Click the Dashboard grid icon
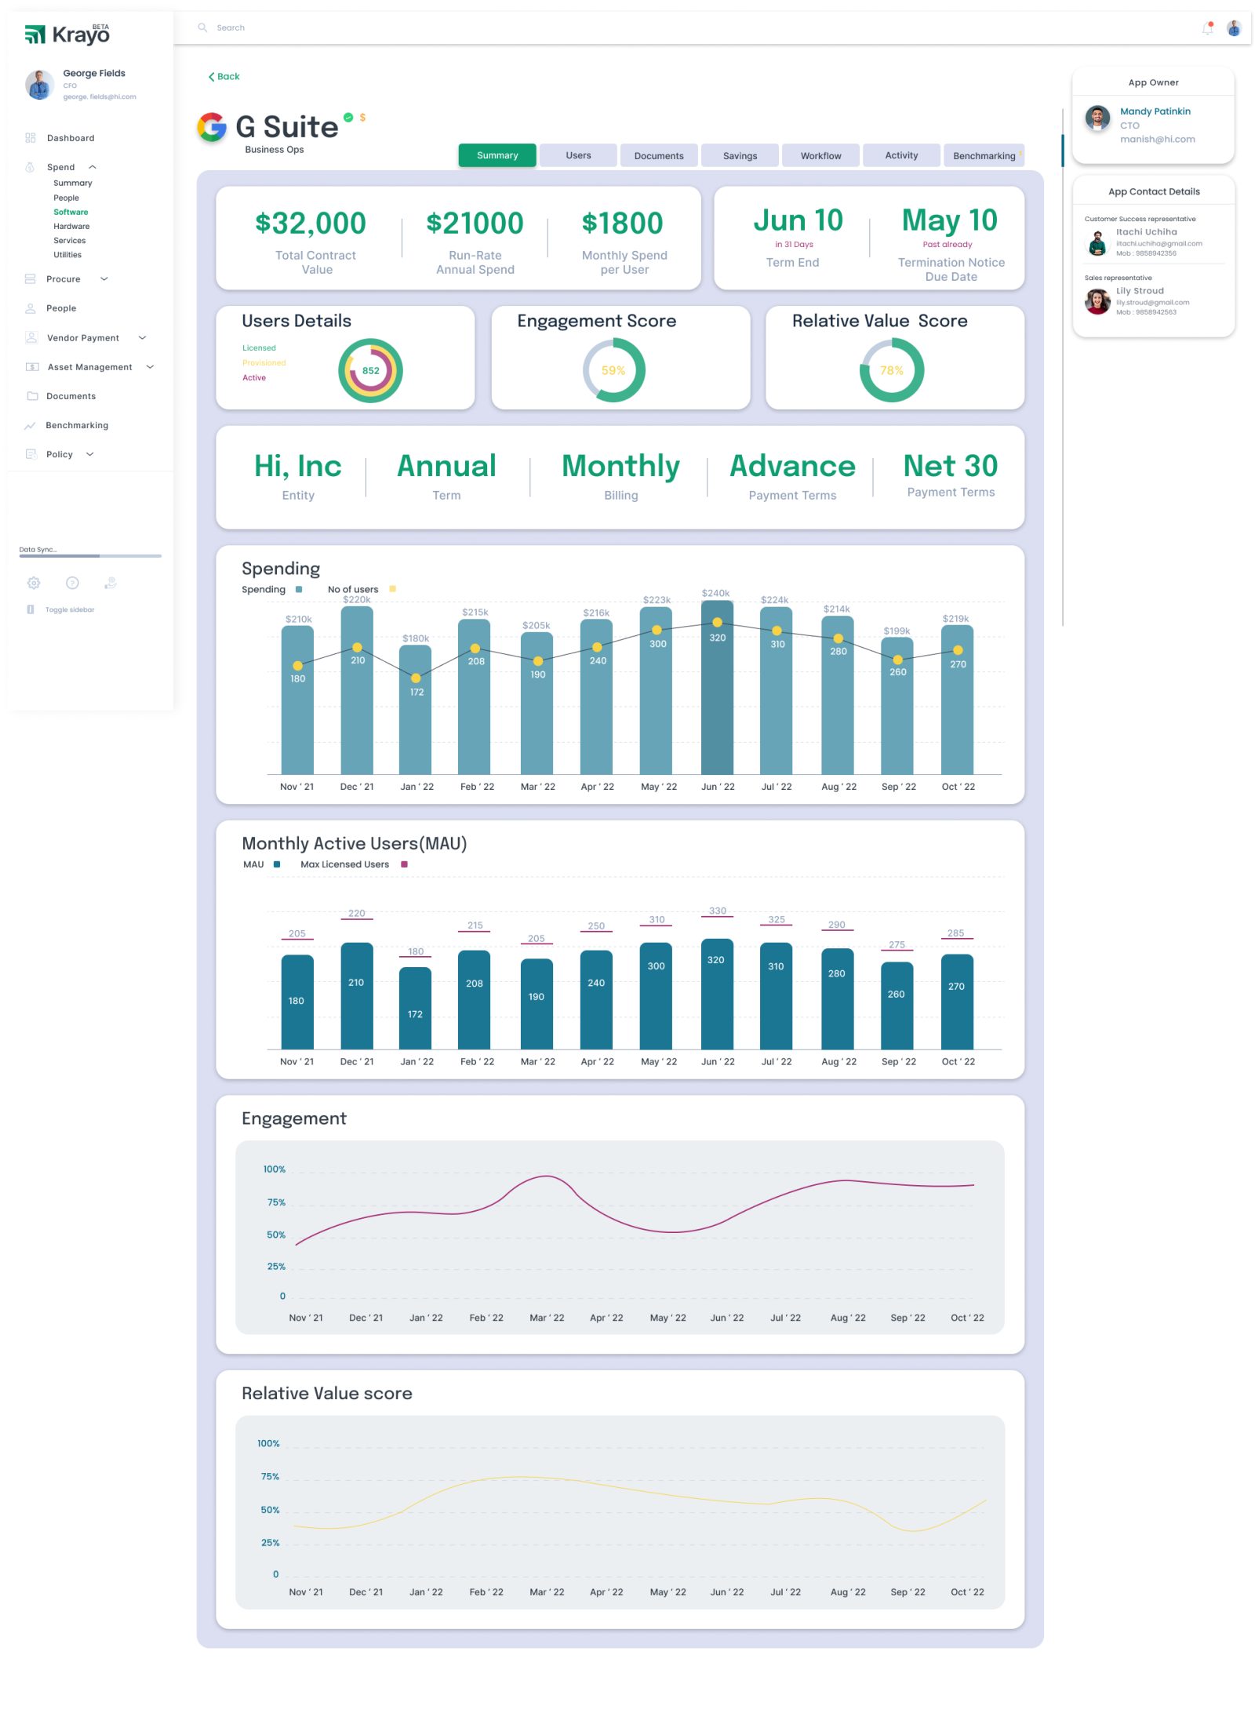 [31, 138]
